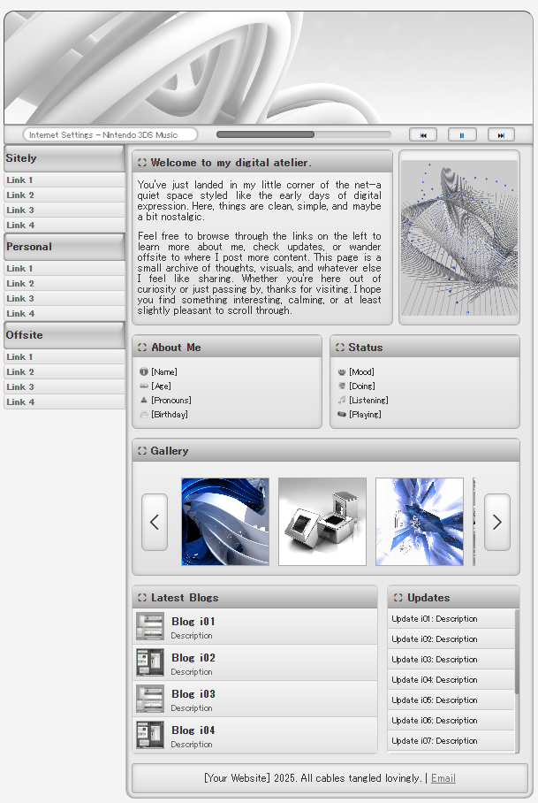
Task: Click the Updates heading bracket icon
Action: (x=398, y=598)
